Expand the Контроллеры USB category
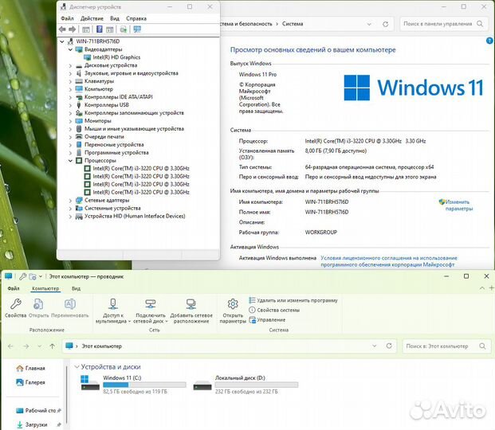 (70, 105)
